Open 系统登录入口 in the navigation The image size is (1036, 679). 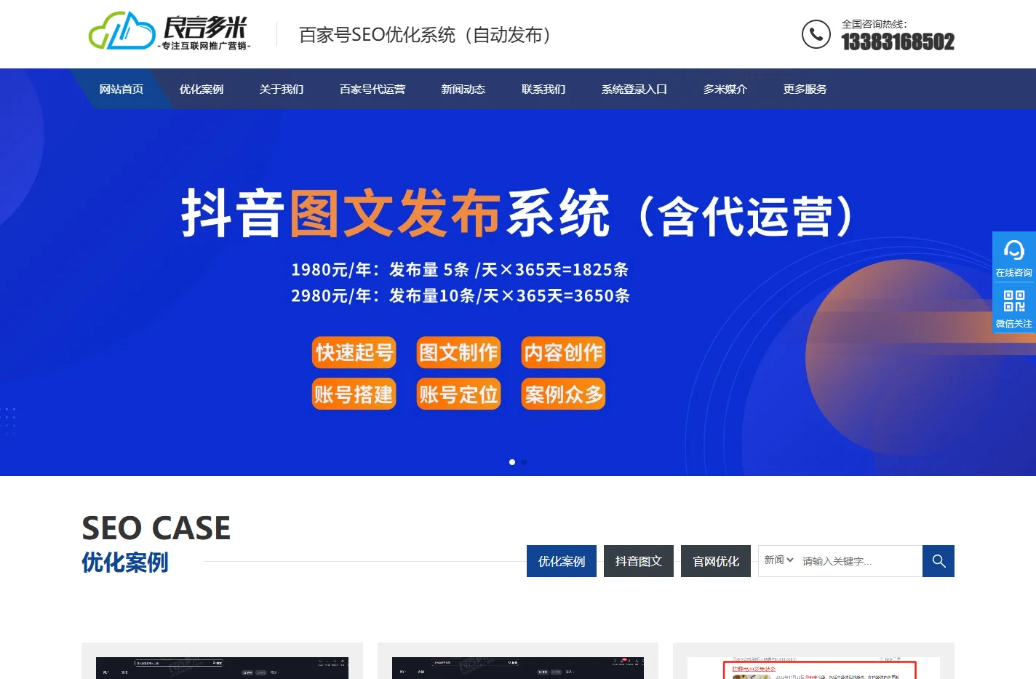tap(634, 89)
